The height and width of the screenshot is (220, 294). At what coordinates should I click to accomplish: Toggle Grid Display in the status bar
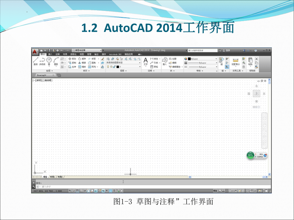click(77, 191)
